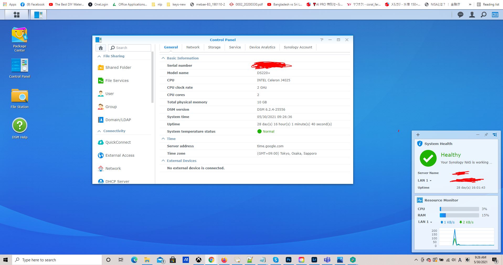Open the Apps bookmark shortcut

tap(10, 4)
